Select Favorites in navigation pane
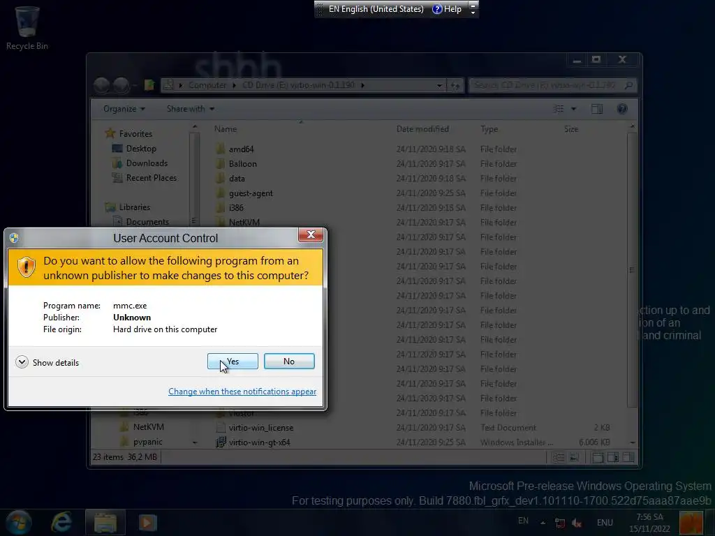Viewport: 715px width, 536px height. [135, 133]
